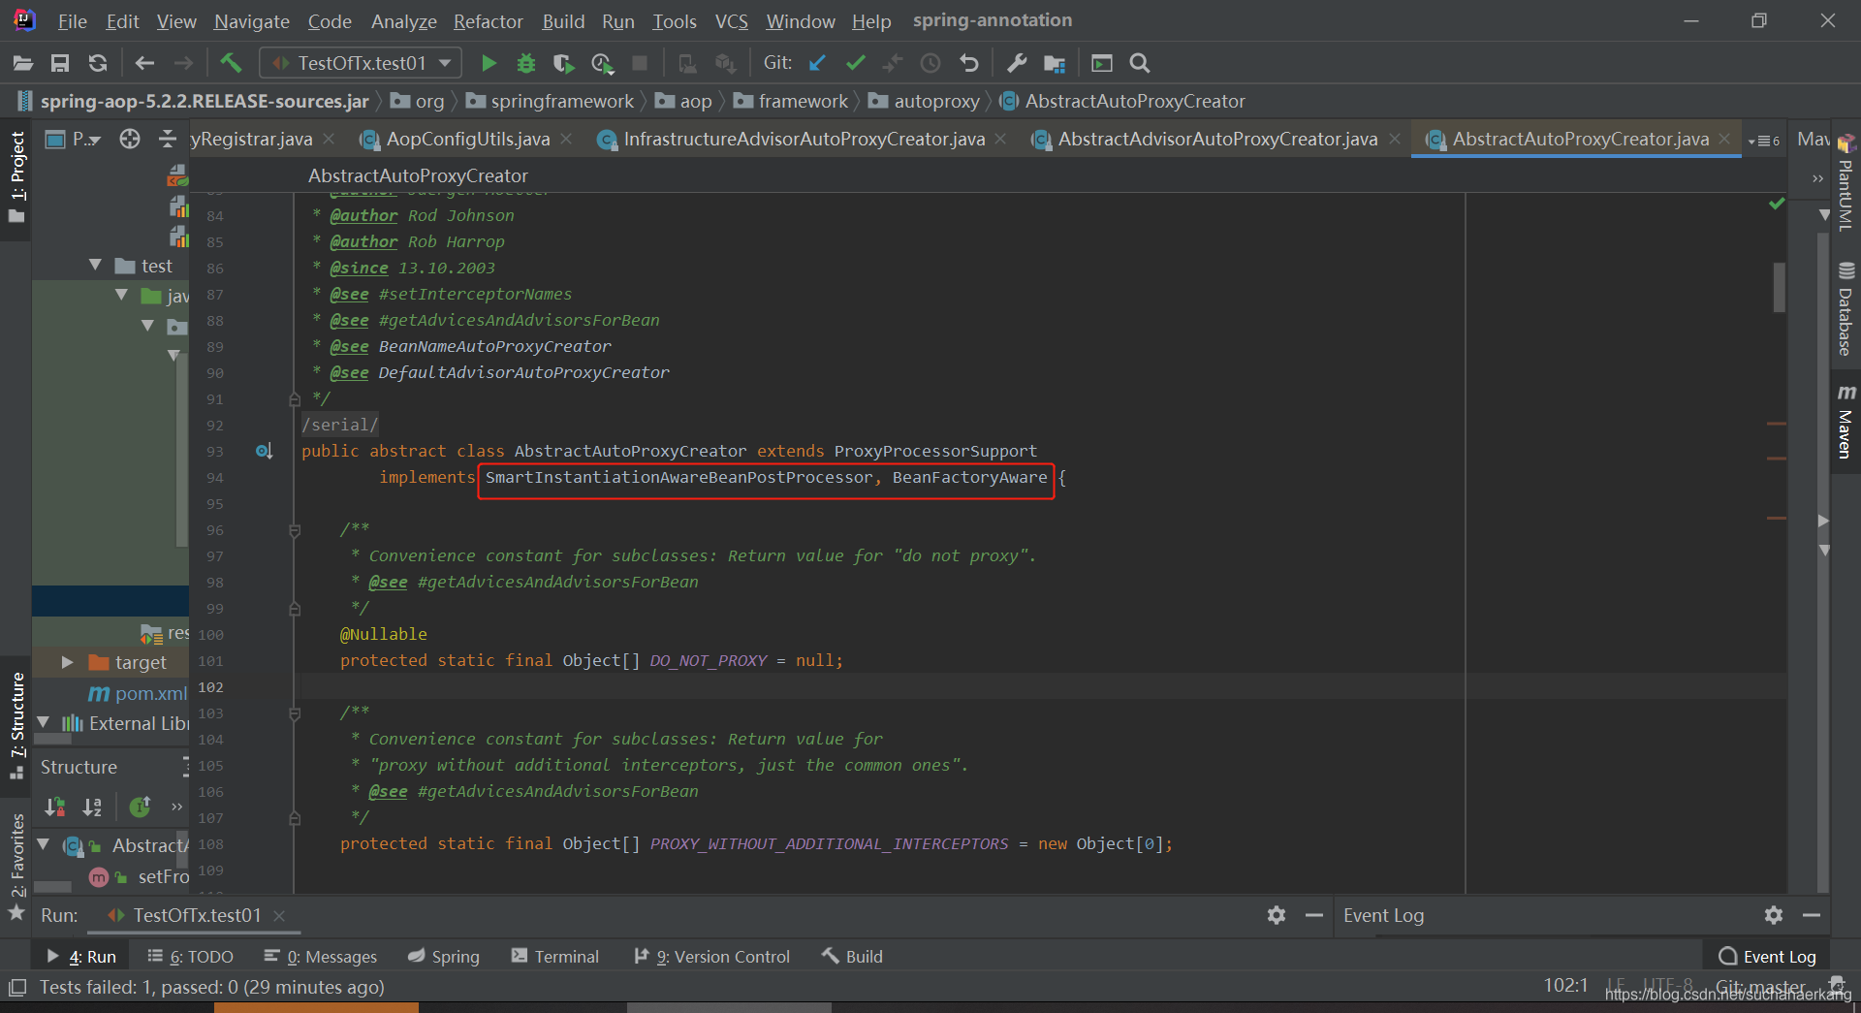The height and width of the screenshot is (1013, 1861).
Task: Toggle the 6: TODO tool window
Action: point(190,957)
